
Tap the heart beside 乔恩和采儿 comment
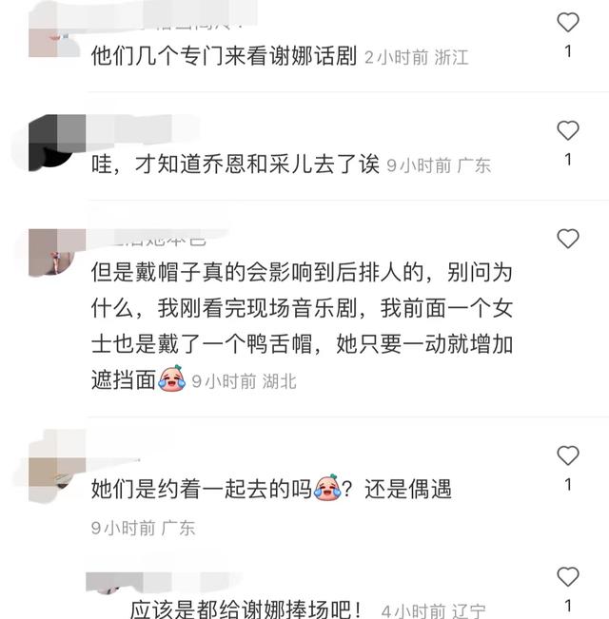567,130
